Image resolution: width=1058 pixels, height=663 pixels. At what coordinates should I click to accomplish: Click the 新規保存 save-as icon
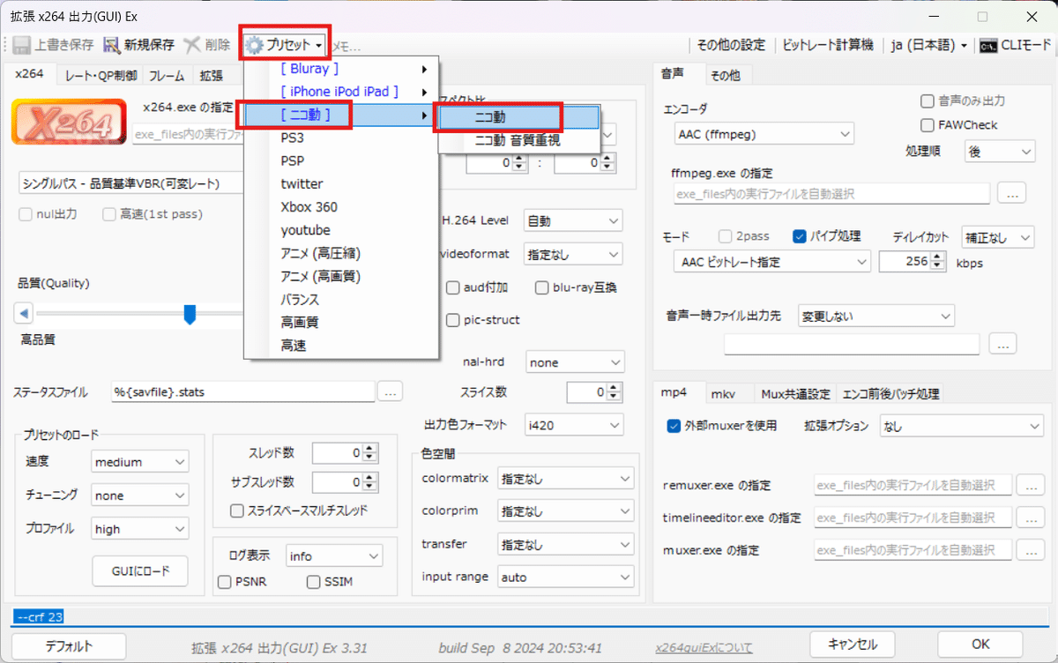click(112, 45)
